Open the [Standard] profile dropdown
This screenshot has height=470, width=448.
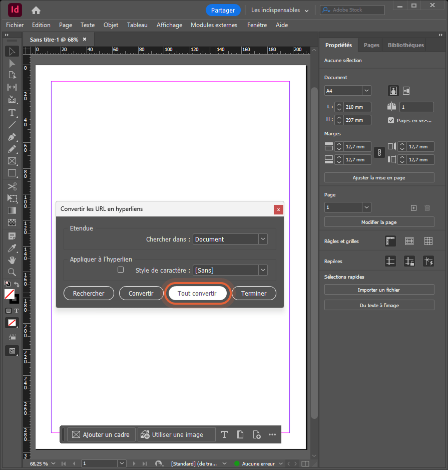pyautogui.click(x=225, y=463)
